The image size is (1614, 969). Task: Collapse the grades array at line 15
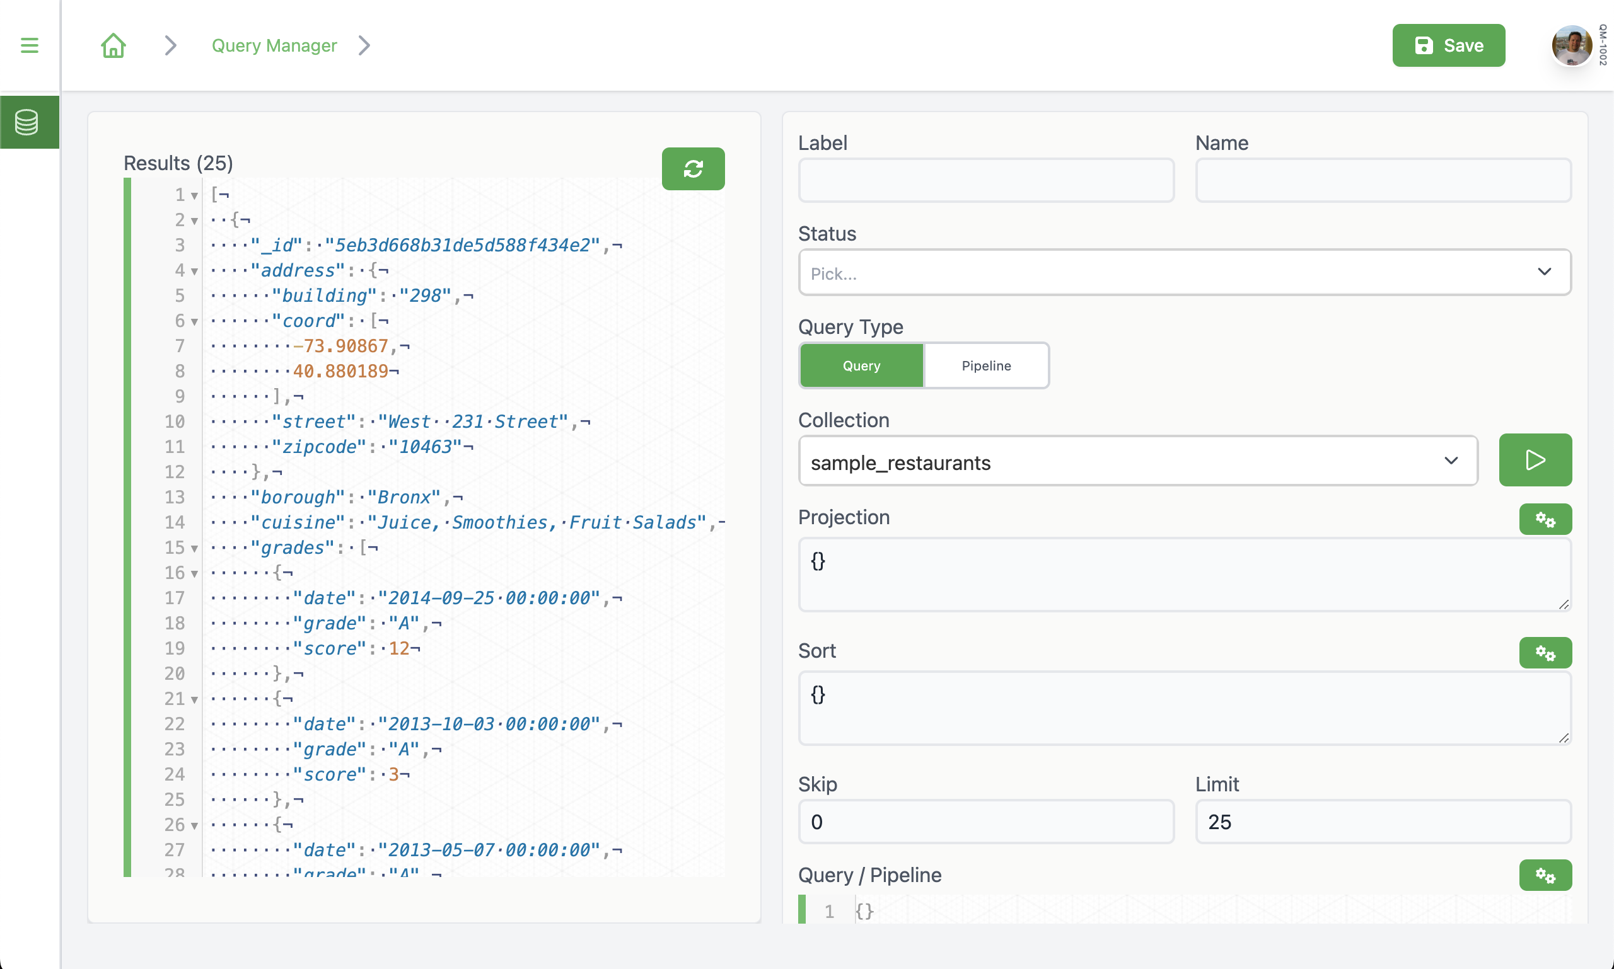[x=194, y=549]
